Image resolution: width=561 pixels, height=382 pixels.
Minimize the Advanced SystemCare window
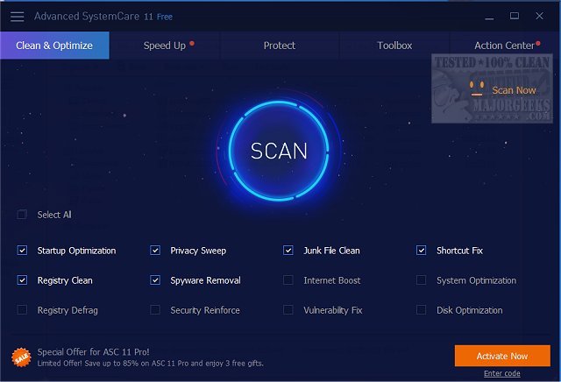point(489,17)
